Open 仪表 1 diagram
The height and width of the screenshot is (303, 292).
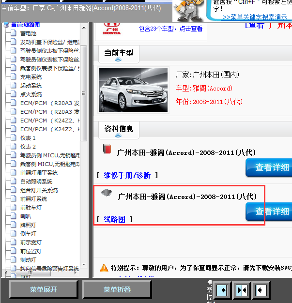tap(28, 138)
